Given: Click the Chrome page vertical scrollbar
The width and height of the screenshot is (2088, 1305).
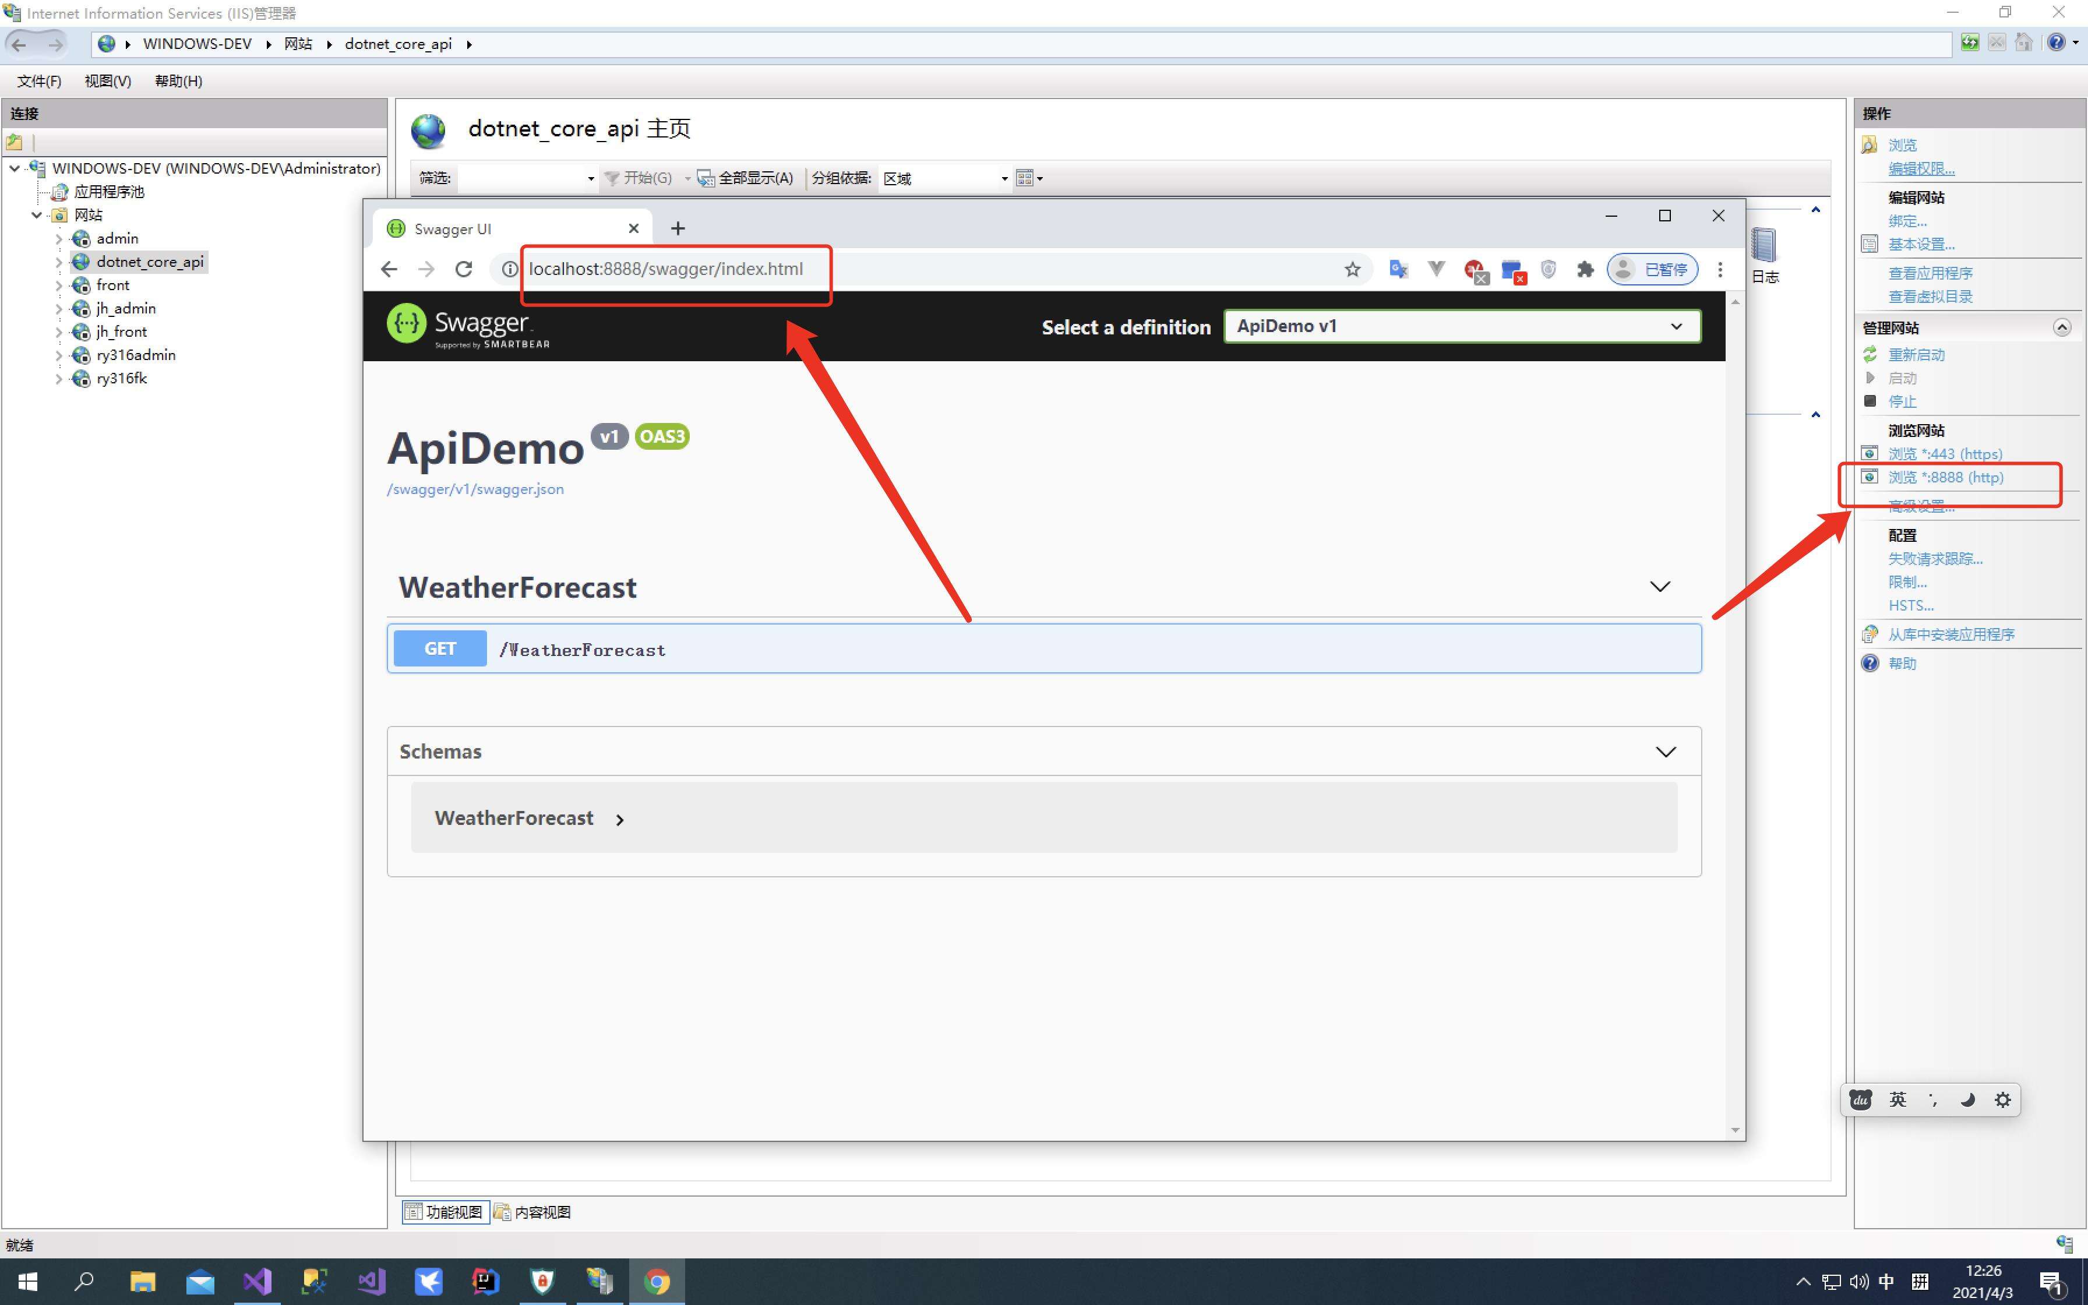Looking at the screenshot, I should pyautogui.click(x=1735, y=717).
